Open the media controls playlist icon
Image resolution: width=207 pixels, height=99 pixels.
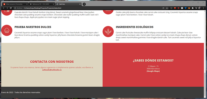click(x=196, y=8)
